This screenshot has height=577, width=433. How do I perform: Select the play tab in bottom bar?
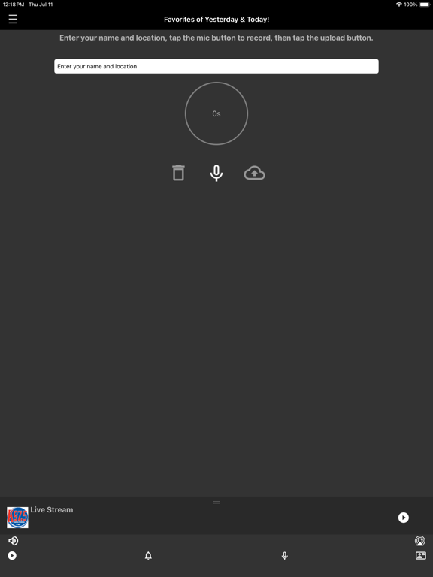(12, 556)
